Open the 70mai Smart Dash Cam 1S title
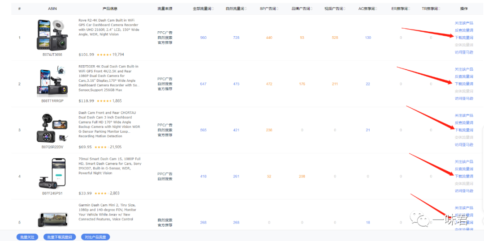The width and height of the screenshot is (484, 241). 110,166
